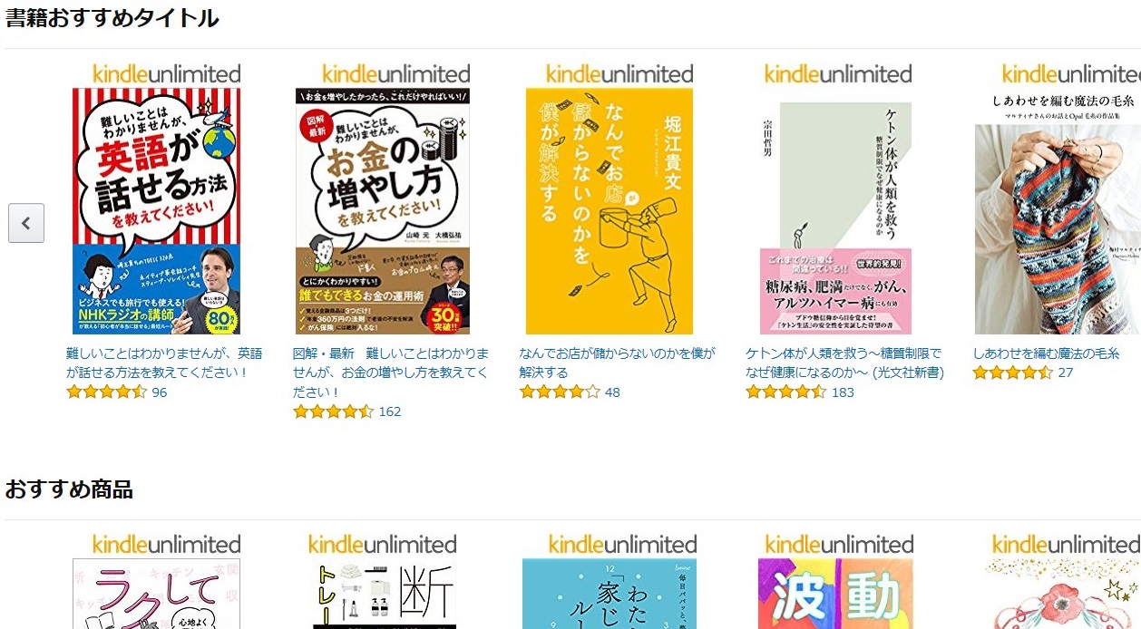Open title link ケトン体が人類を救う
Image resolution: width=1141 pixels, height=629 pixels.
pos(844,363)
